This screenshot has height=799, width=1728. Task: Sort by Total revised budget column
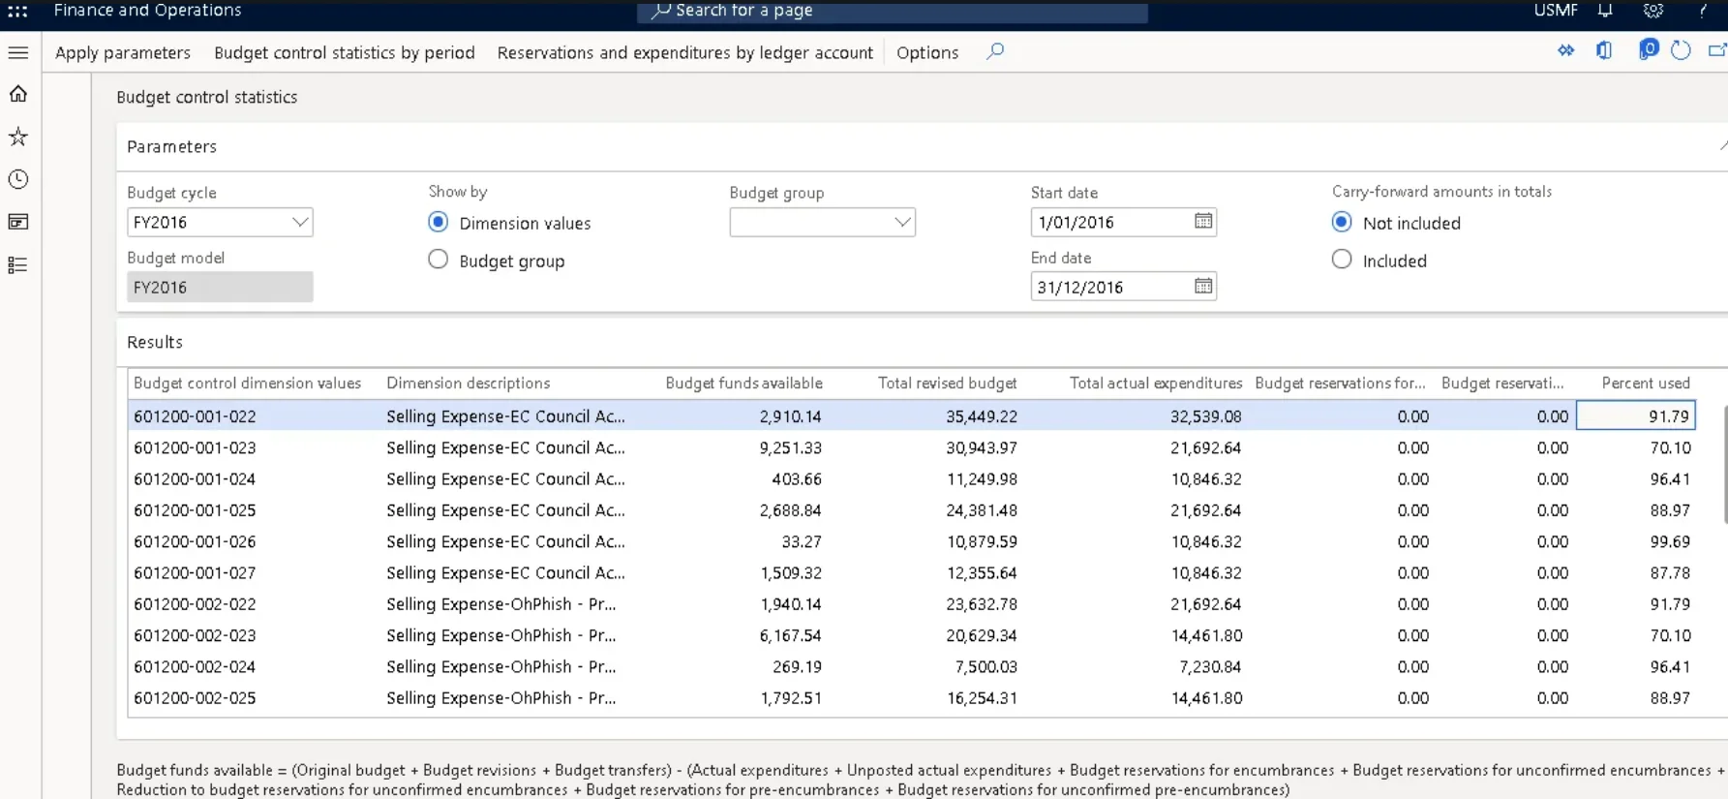tap(947, 384)
